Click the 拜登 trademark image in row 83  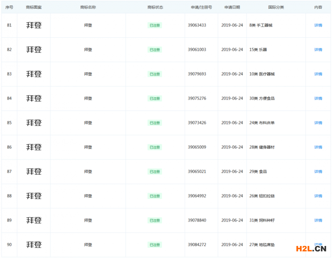pyautogui.click(x=34, y=74)
